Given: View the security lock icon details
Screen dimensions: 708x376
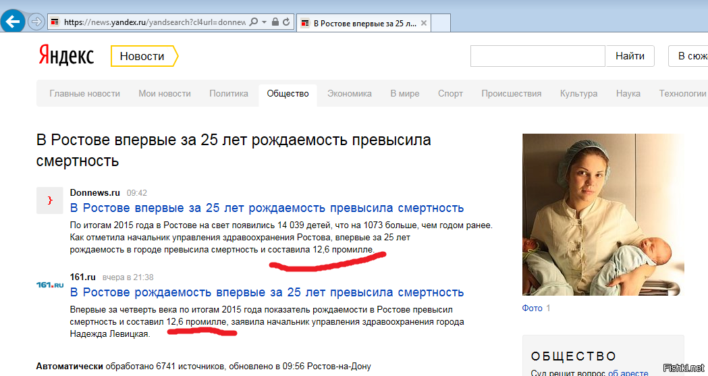Looking at the screenshot, I should tap(275, 22).
